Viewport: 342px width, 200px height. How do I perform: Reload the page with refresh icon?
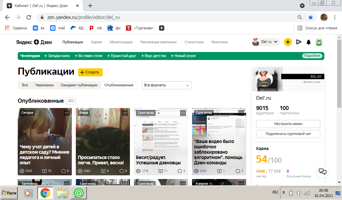[29, 17]
